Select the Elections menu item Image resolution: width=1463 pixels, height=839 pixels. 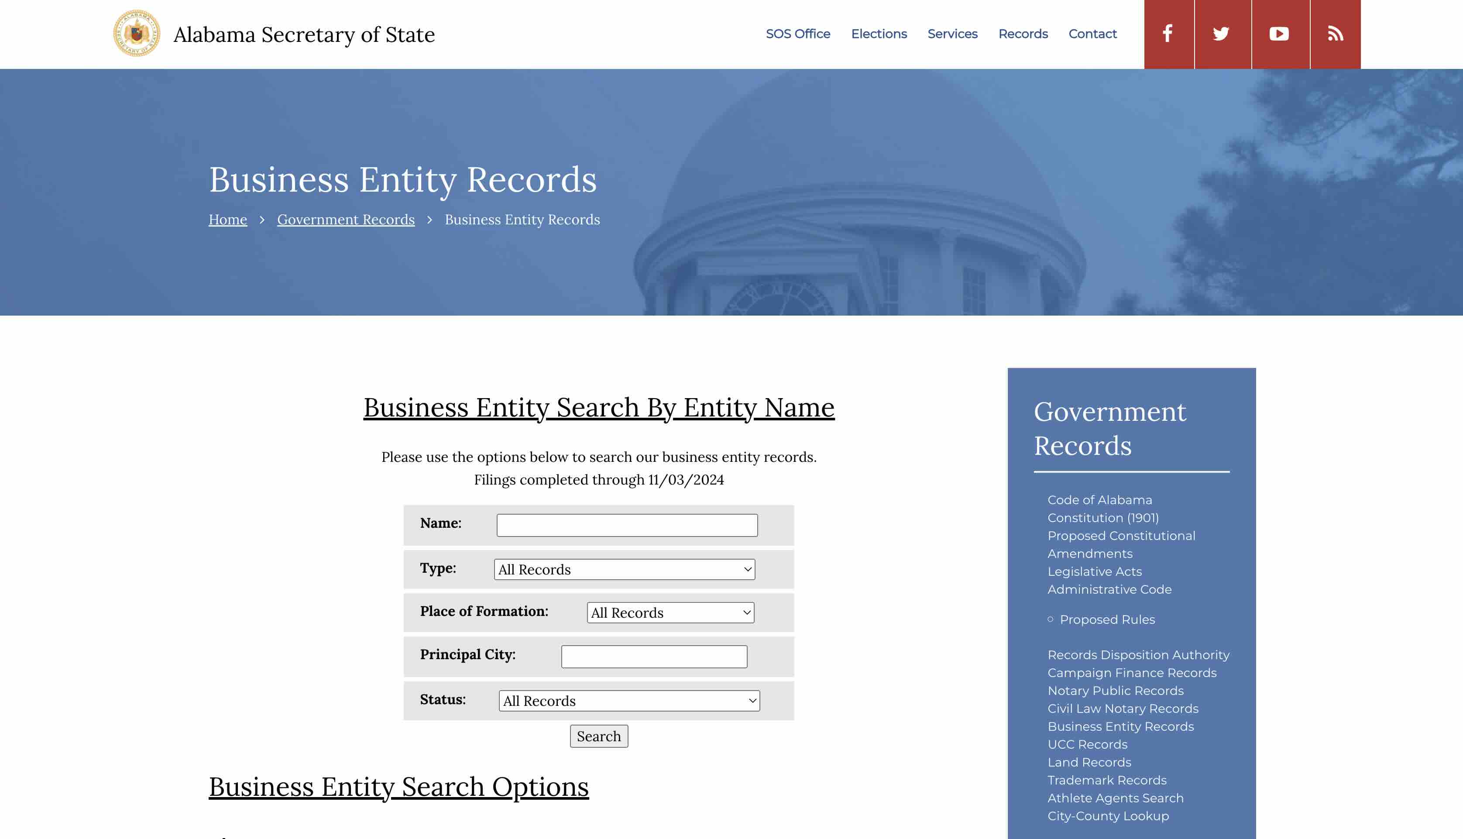click(878, 33)
